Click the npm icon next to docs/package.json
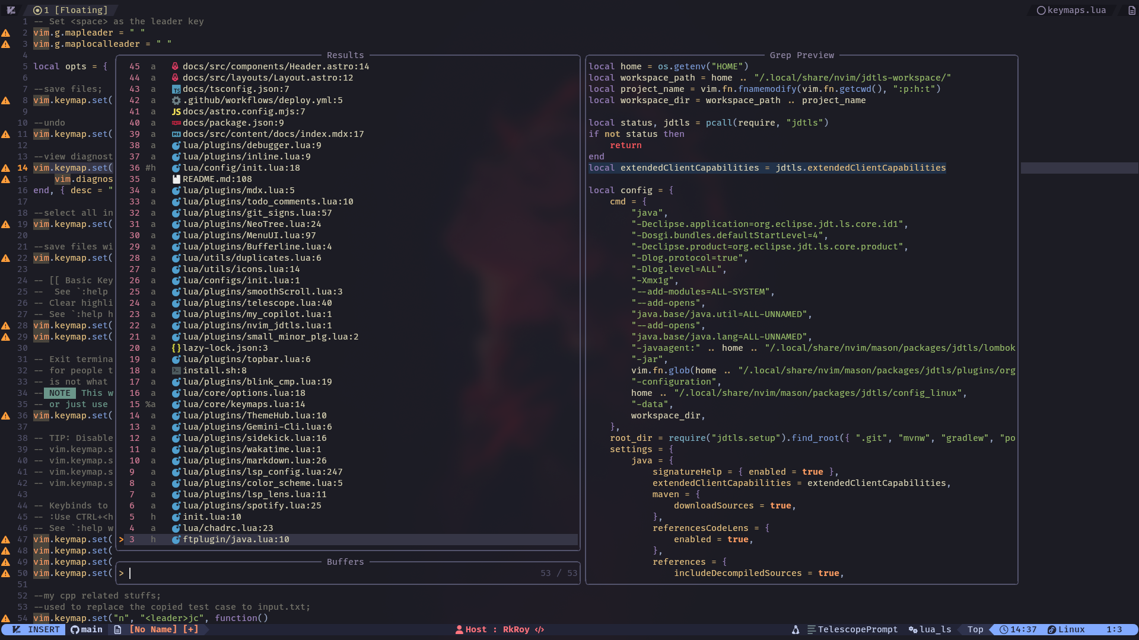The height and width of the screenshot is (640, 1139). pos(176,123)
